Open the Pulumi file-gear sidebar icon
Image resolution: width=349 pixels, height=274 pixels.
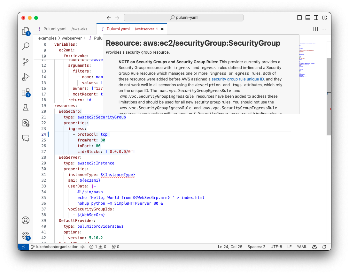[26, 123]
